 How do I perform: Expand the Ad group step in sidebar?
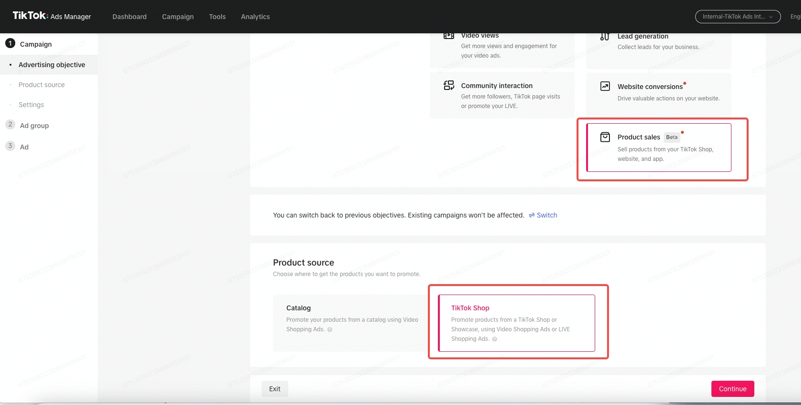pyautogui.click(x=34, y=126)
